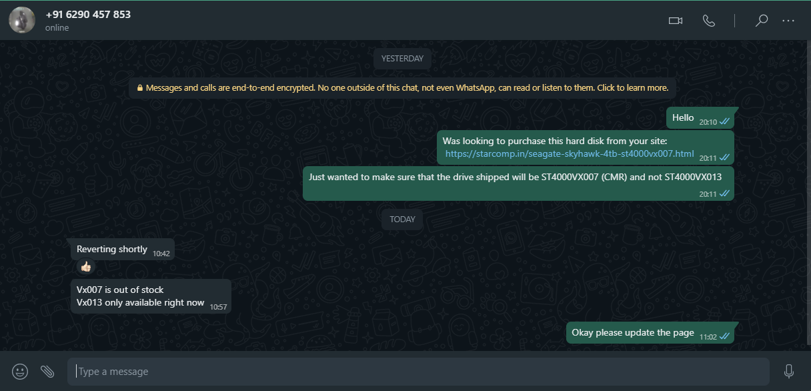The height and width of the screenshot is (391, 811).
Task: Focus the 'Type a message' input field
Action: click(418, 372)
